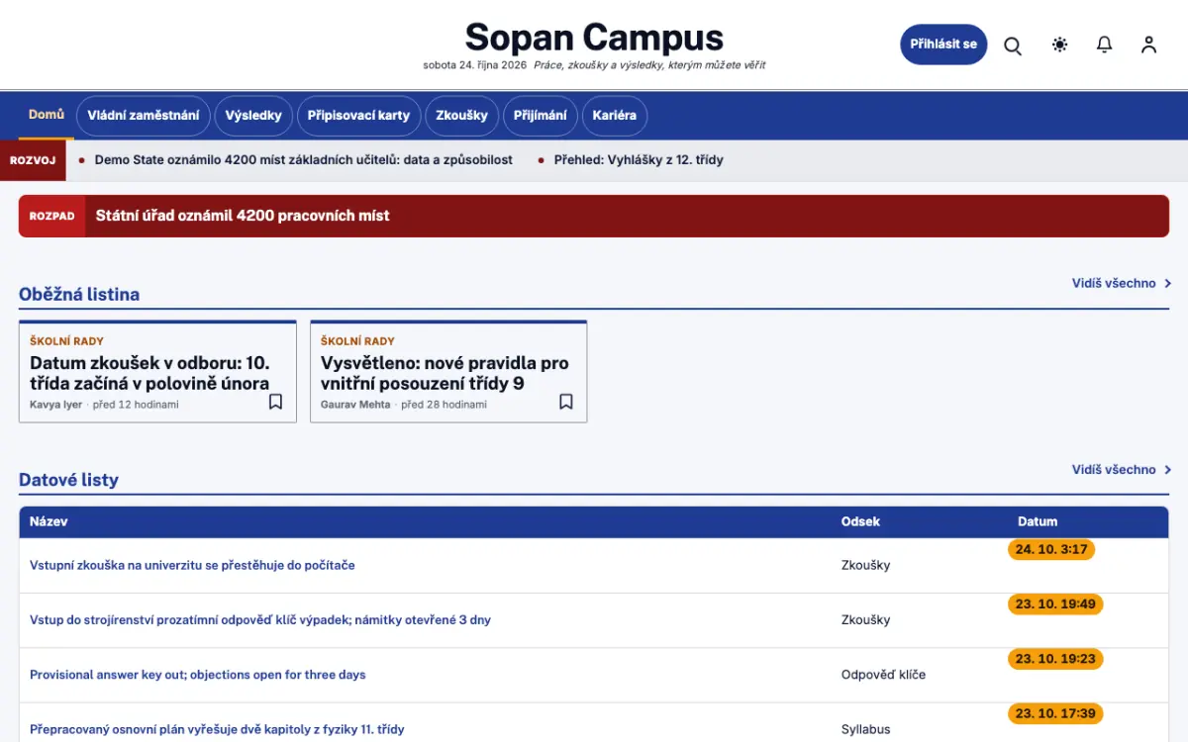
Task: Sort table by Název column header
Action: tap(49, 521)
